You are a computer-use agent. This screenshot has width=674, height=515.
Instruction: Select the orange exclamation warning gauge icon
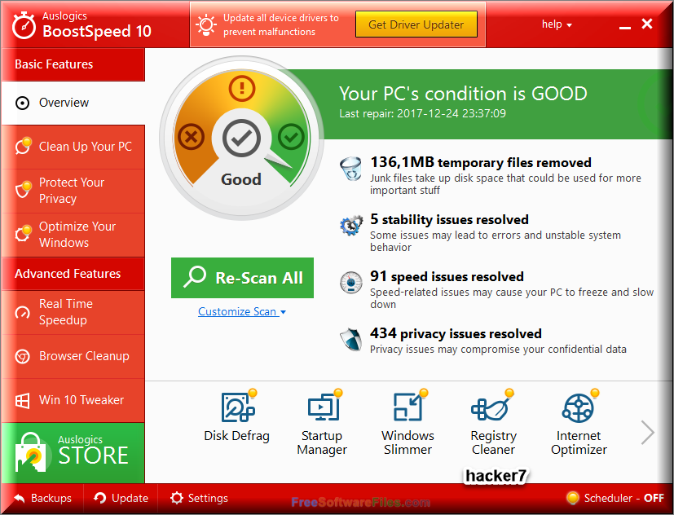(242, 89)
